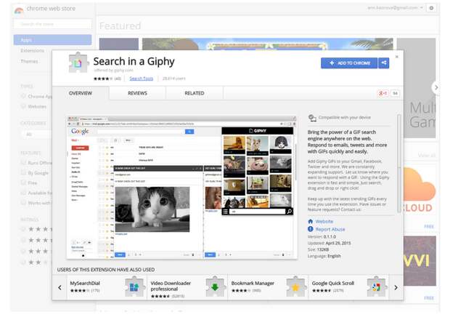Click the View all link in the background
The image size is (450, 317).
[427, 155]
